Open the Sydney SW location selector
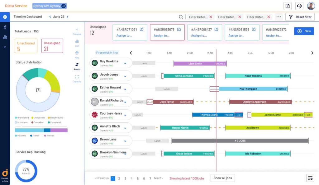Screen dimensions: 319x185 49,6
